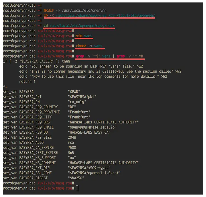Click the EASYRSA_SSL_CONF openssl-1.0.cnf value
This screenshot has width=206, height=197.
[94, 173]
